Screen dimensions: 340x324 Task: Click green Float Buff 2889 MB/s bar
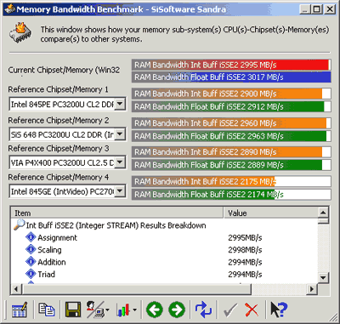pos(231,165)
